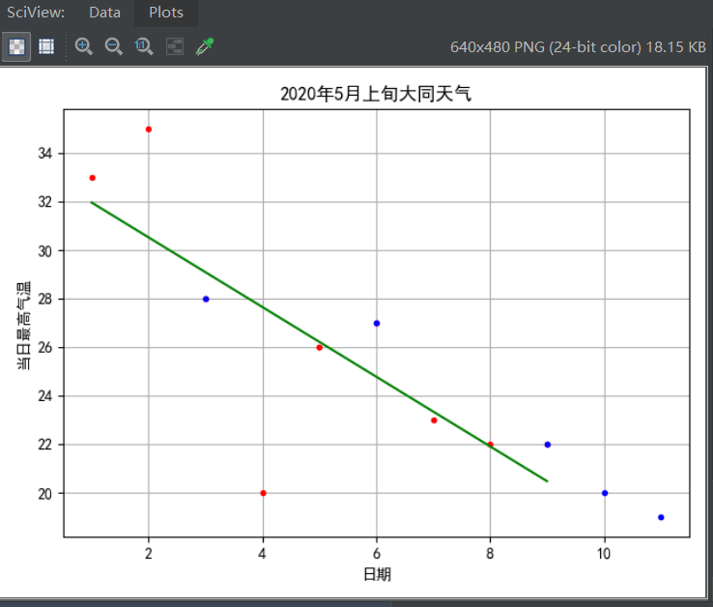
Task: Click the blue data point at day 11
Action: point(661,517)
